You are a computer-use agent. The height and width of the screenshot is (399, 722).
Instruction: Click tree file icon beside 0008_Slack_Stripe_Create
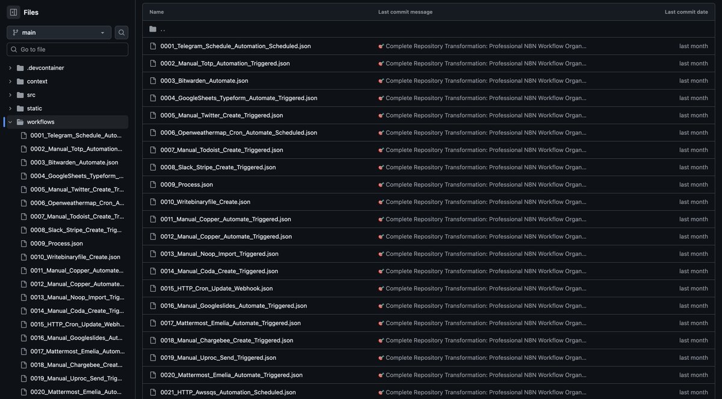pyautogui.click(x=24, y=230)
